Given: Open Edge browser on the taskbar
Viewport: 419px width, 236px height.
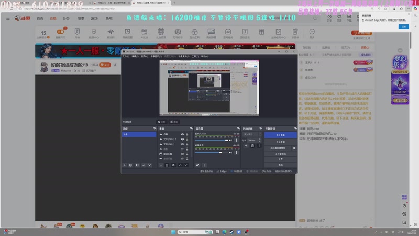Looking at the screenshot, I should 225,232.
